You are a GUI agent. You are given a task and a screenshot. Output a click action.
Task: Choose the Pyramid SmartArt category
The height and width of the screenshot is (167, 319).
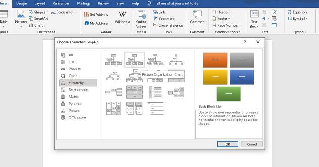coord(75,104)
